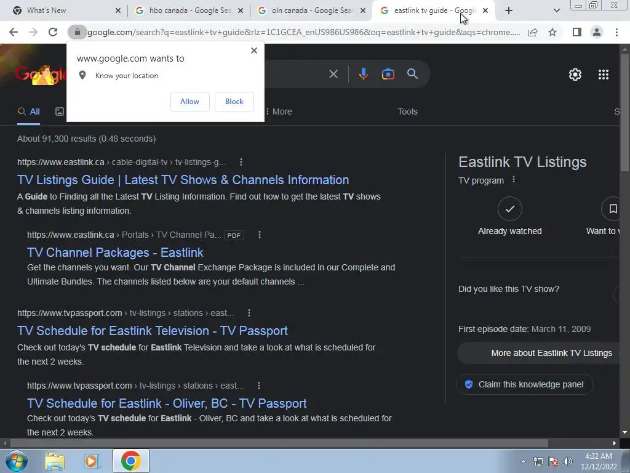Close the oln canada tab

pos(363,10)
